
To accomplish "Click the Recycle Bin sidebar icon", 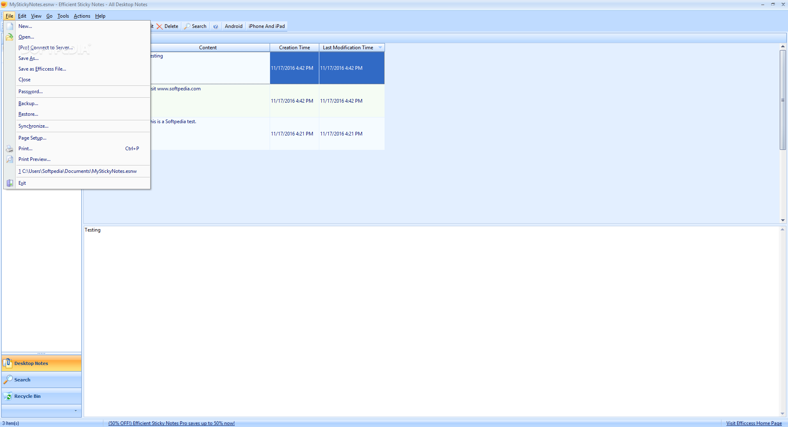I will coord(8,396).
